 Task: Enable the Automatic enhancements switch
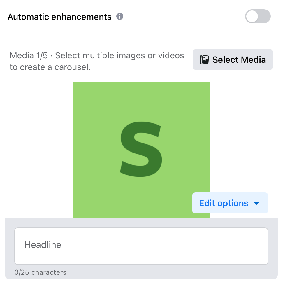pyautogui.click(x=258, y=16)
